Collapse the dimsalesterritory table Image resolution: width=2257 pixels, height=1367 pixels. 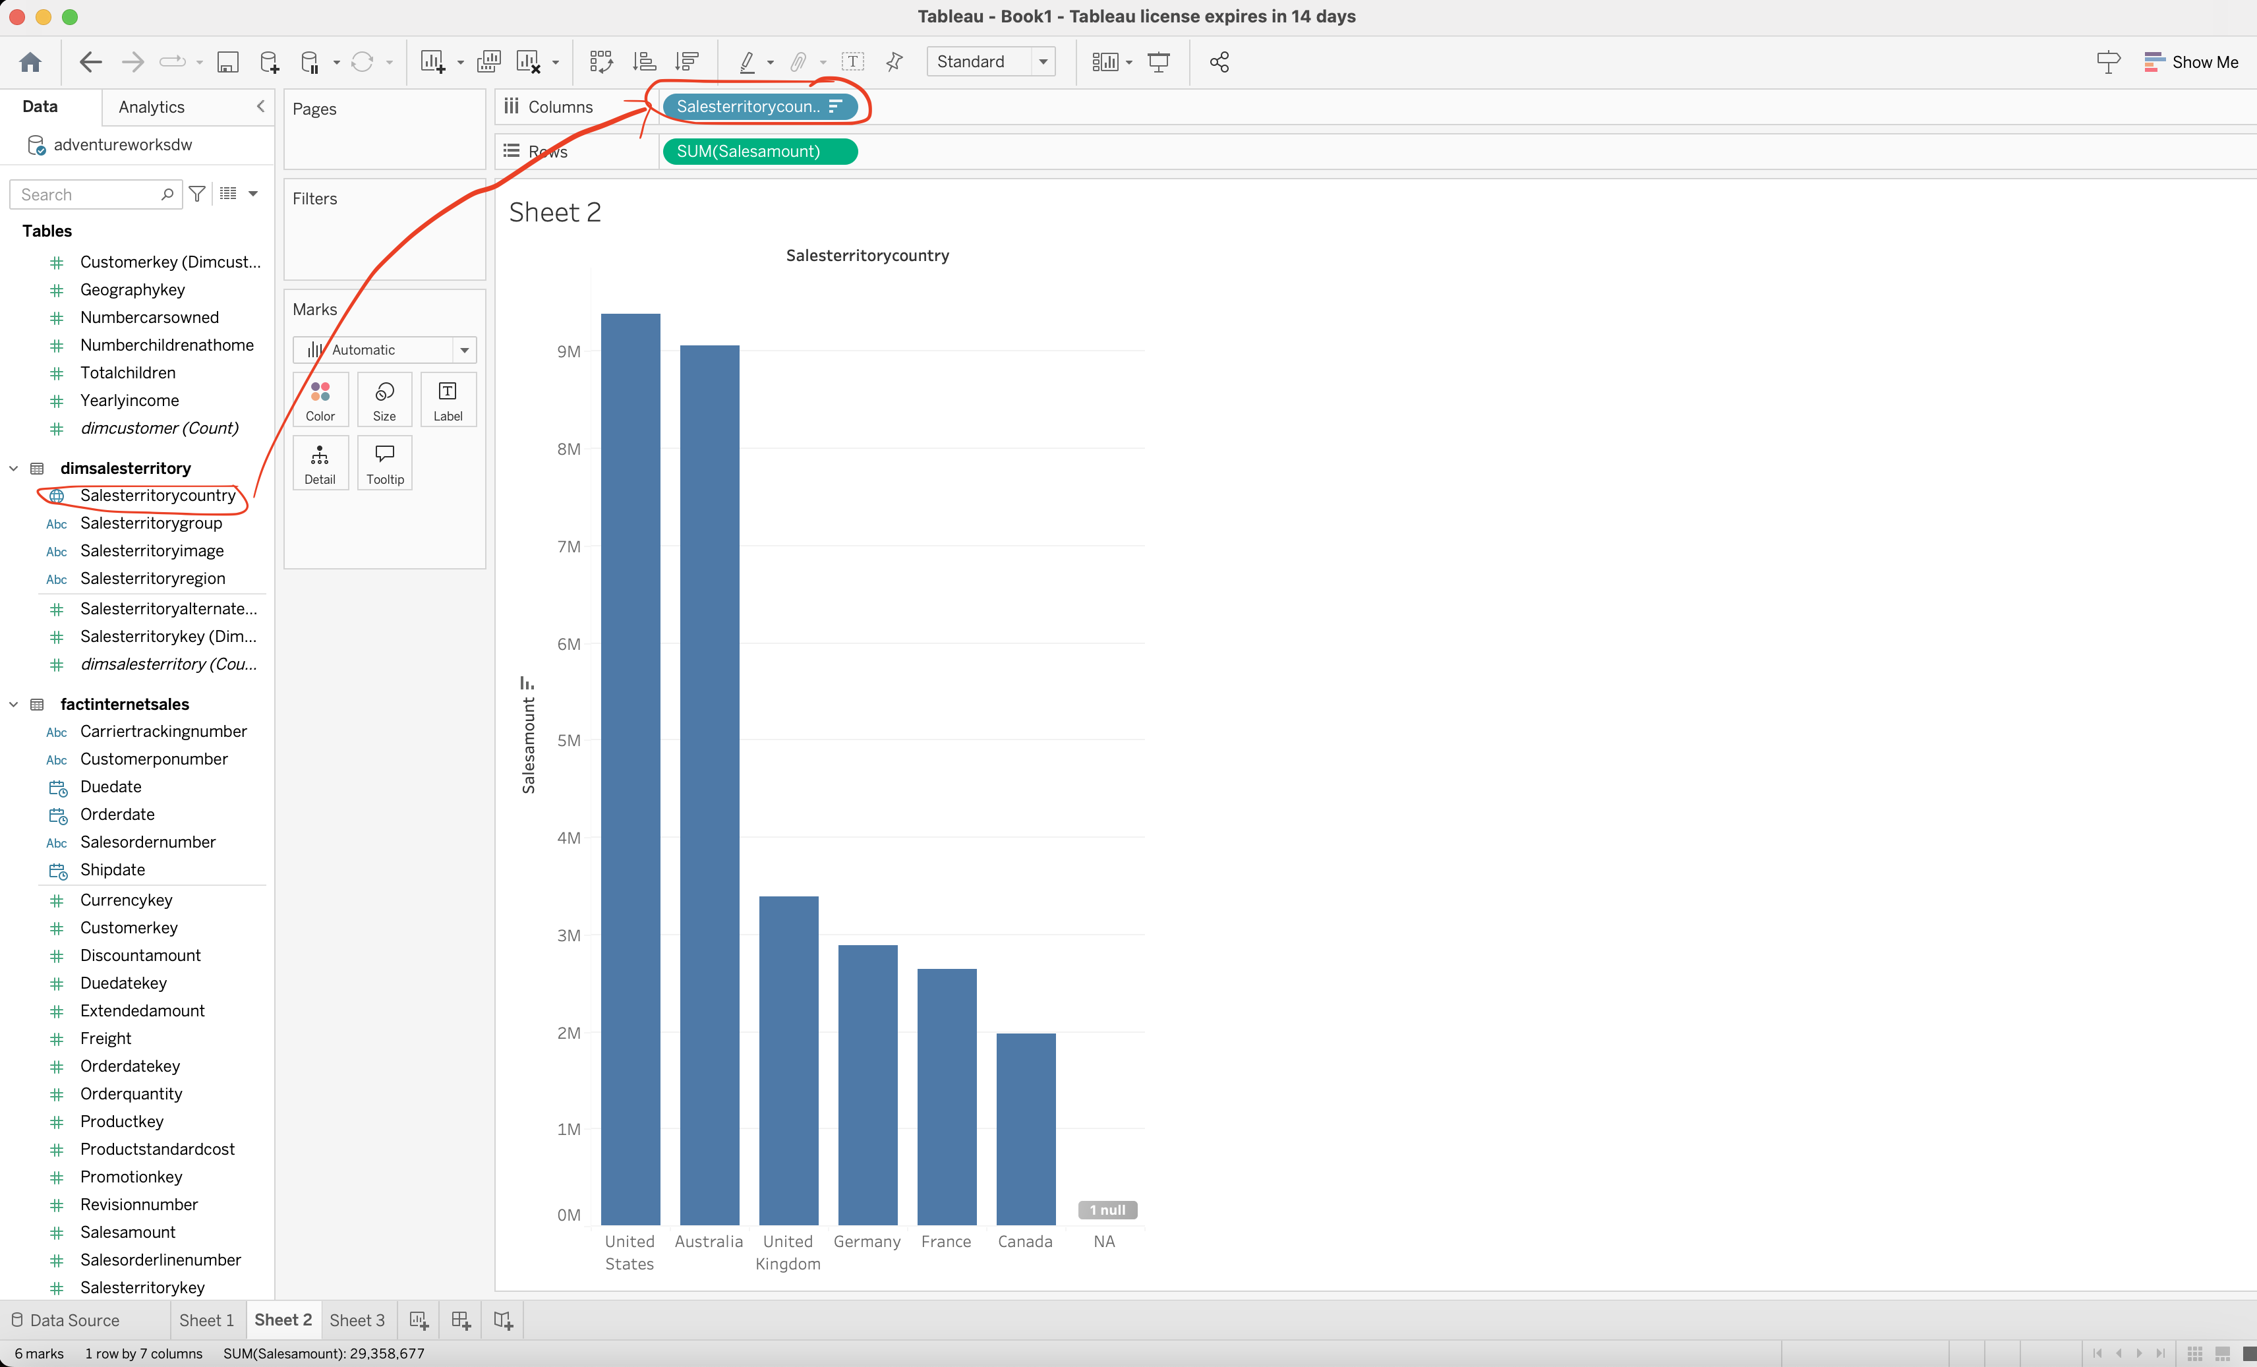14,468
